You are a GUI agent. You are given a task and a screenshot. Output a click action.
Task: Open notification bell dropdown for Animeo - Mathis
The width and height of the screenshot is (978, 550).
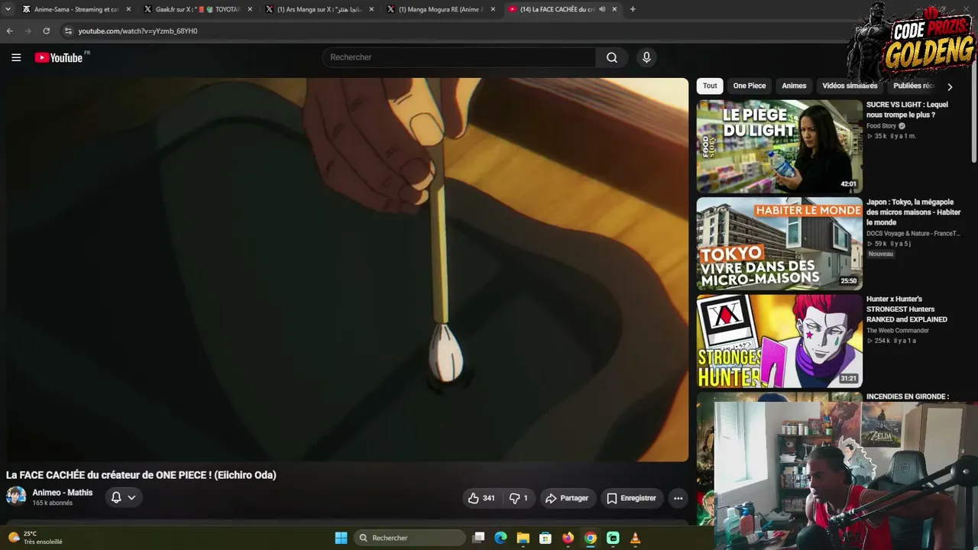(x=123, y=497)
